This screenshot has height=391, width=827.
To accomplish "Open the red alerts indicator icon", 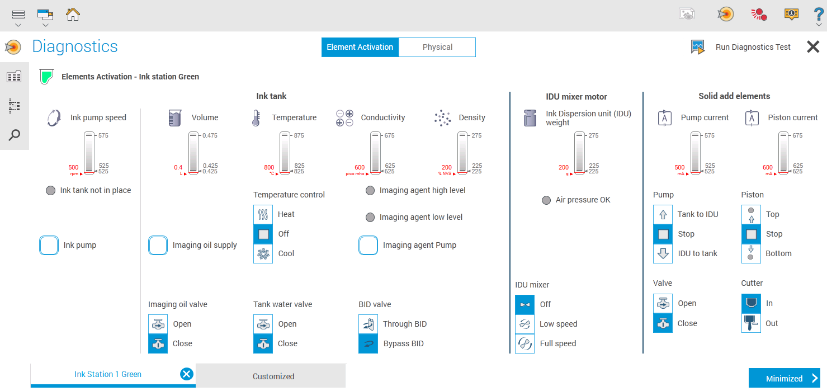I will pyautogui.click(x=759, y=15).
